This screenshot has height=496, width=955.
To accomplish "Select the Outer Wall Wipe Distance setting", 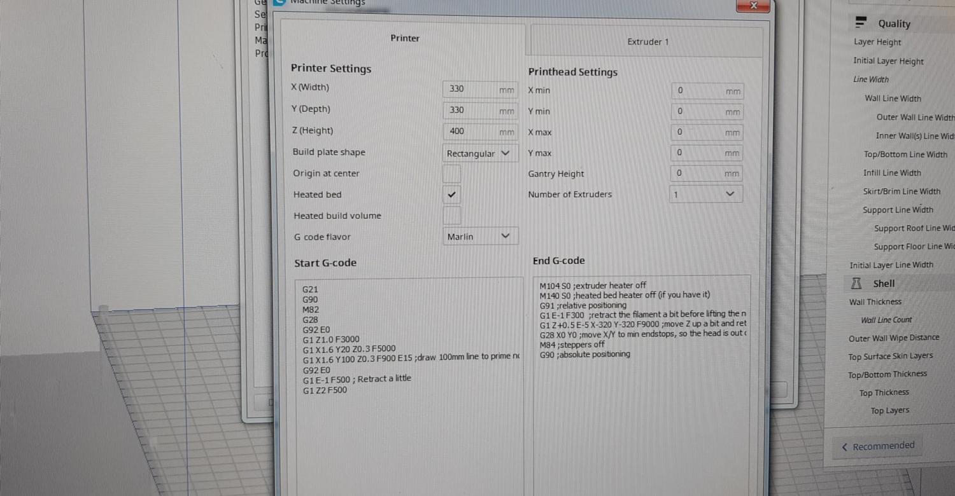I will (893, 338).
